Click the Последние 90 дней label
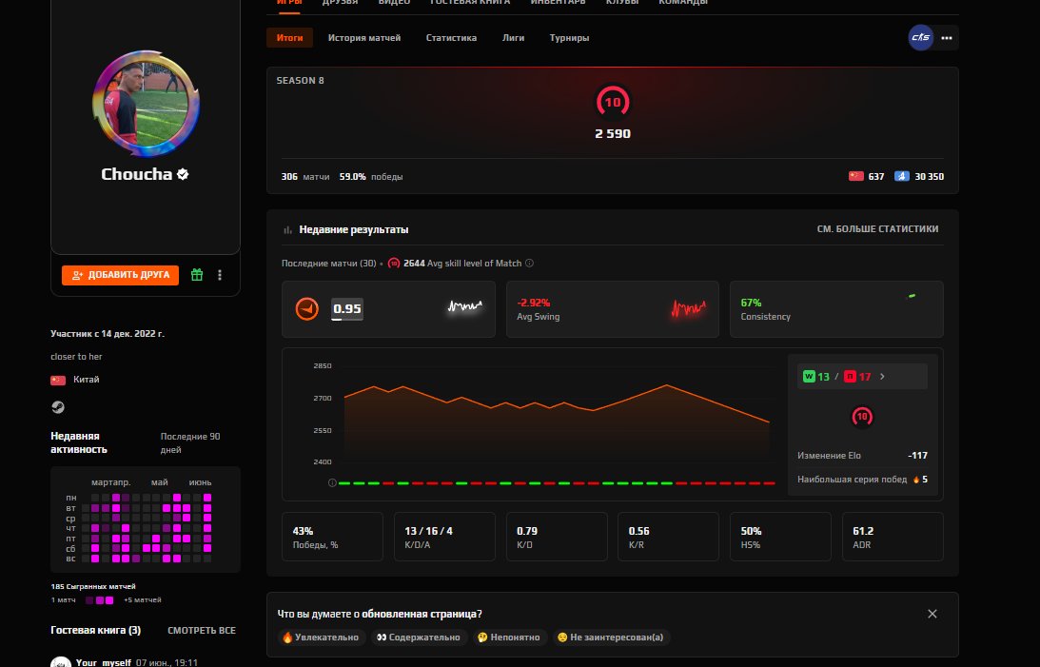The image size is (1040, 667). 190,442
